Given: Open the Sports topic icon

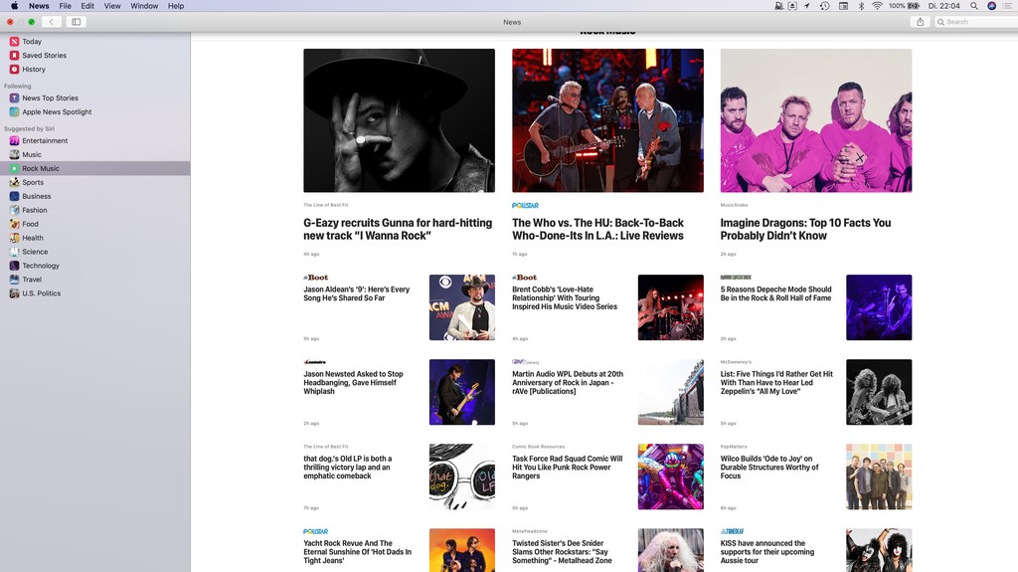Looking at the screenshot, I should (x=14, y=183).
